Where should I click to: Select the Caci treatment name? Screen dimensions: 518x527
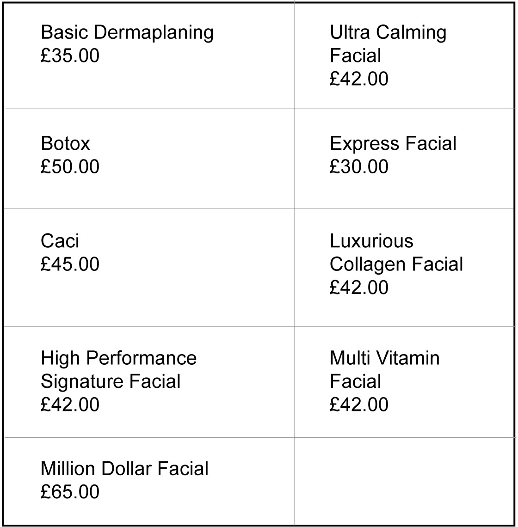click(60, 241)
